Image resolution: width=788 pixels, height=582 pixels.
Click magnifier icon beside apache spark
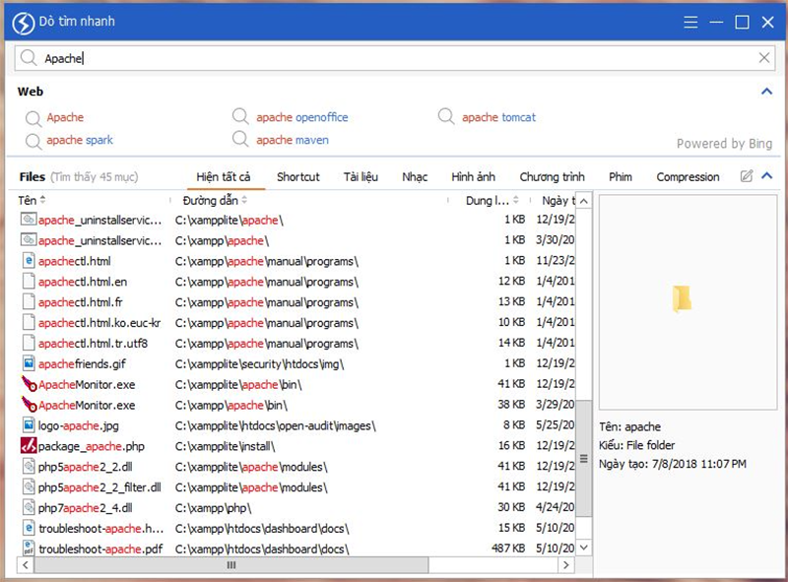coord(33,141)
